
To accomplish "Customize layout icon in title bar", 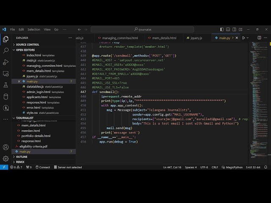I will point(241,30).
